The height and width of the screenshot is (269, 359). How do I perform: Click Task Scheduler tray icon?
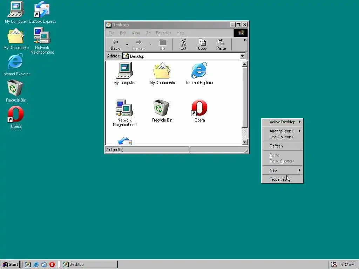[334, 264]
